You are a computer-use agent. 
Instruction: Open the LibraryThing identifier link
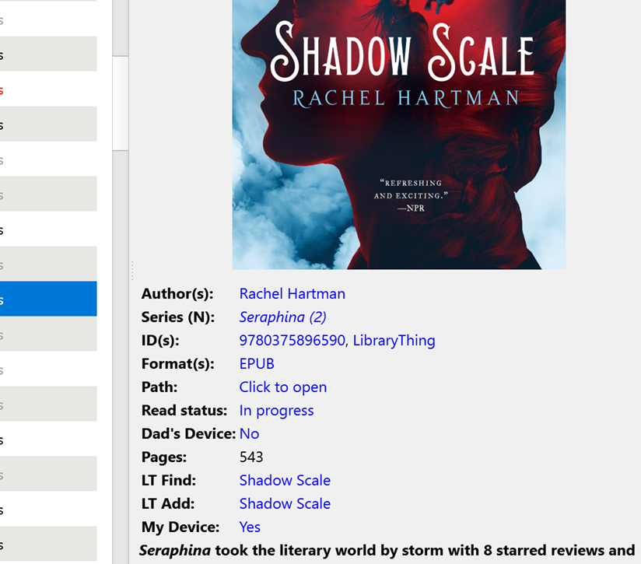coord(394,341)
